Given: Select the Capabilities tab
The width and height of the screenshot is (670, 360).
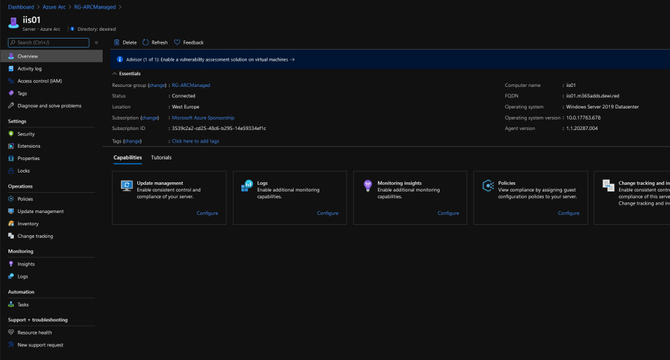Looking at the screenshot, I should [128, 157].
